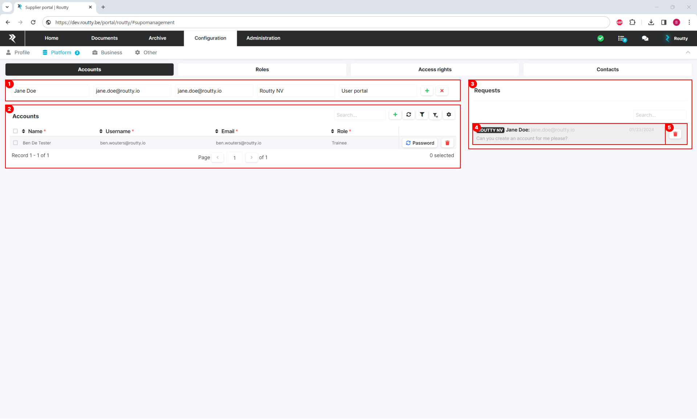Open the task list icon in header
Image resolution: width=697 pixels, height=419 pixels.
point(622,38)
